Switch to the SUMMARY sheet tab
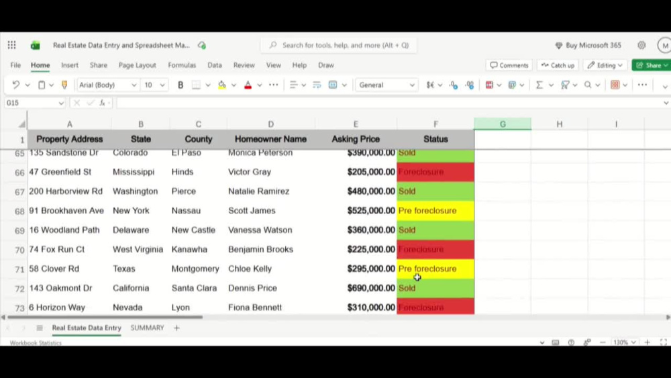The height and width of the screenshot is (378, 671). 147,328
